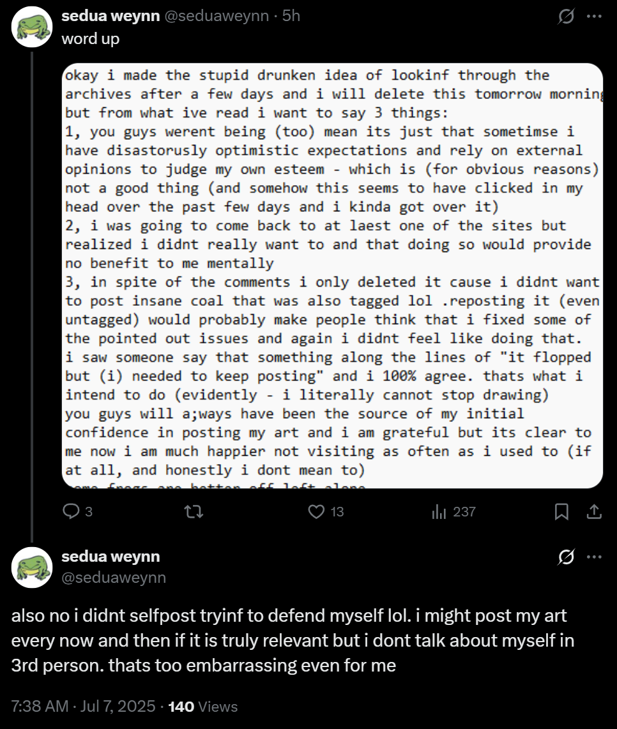Repost the "word up" post

190,511
